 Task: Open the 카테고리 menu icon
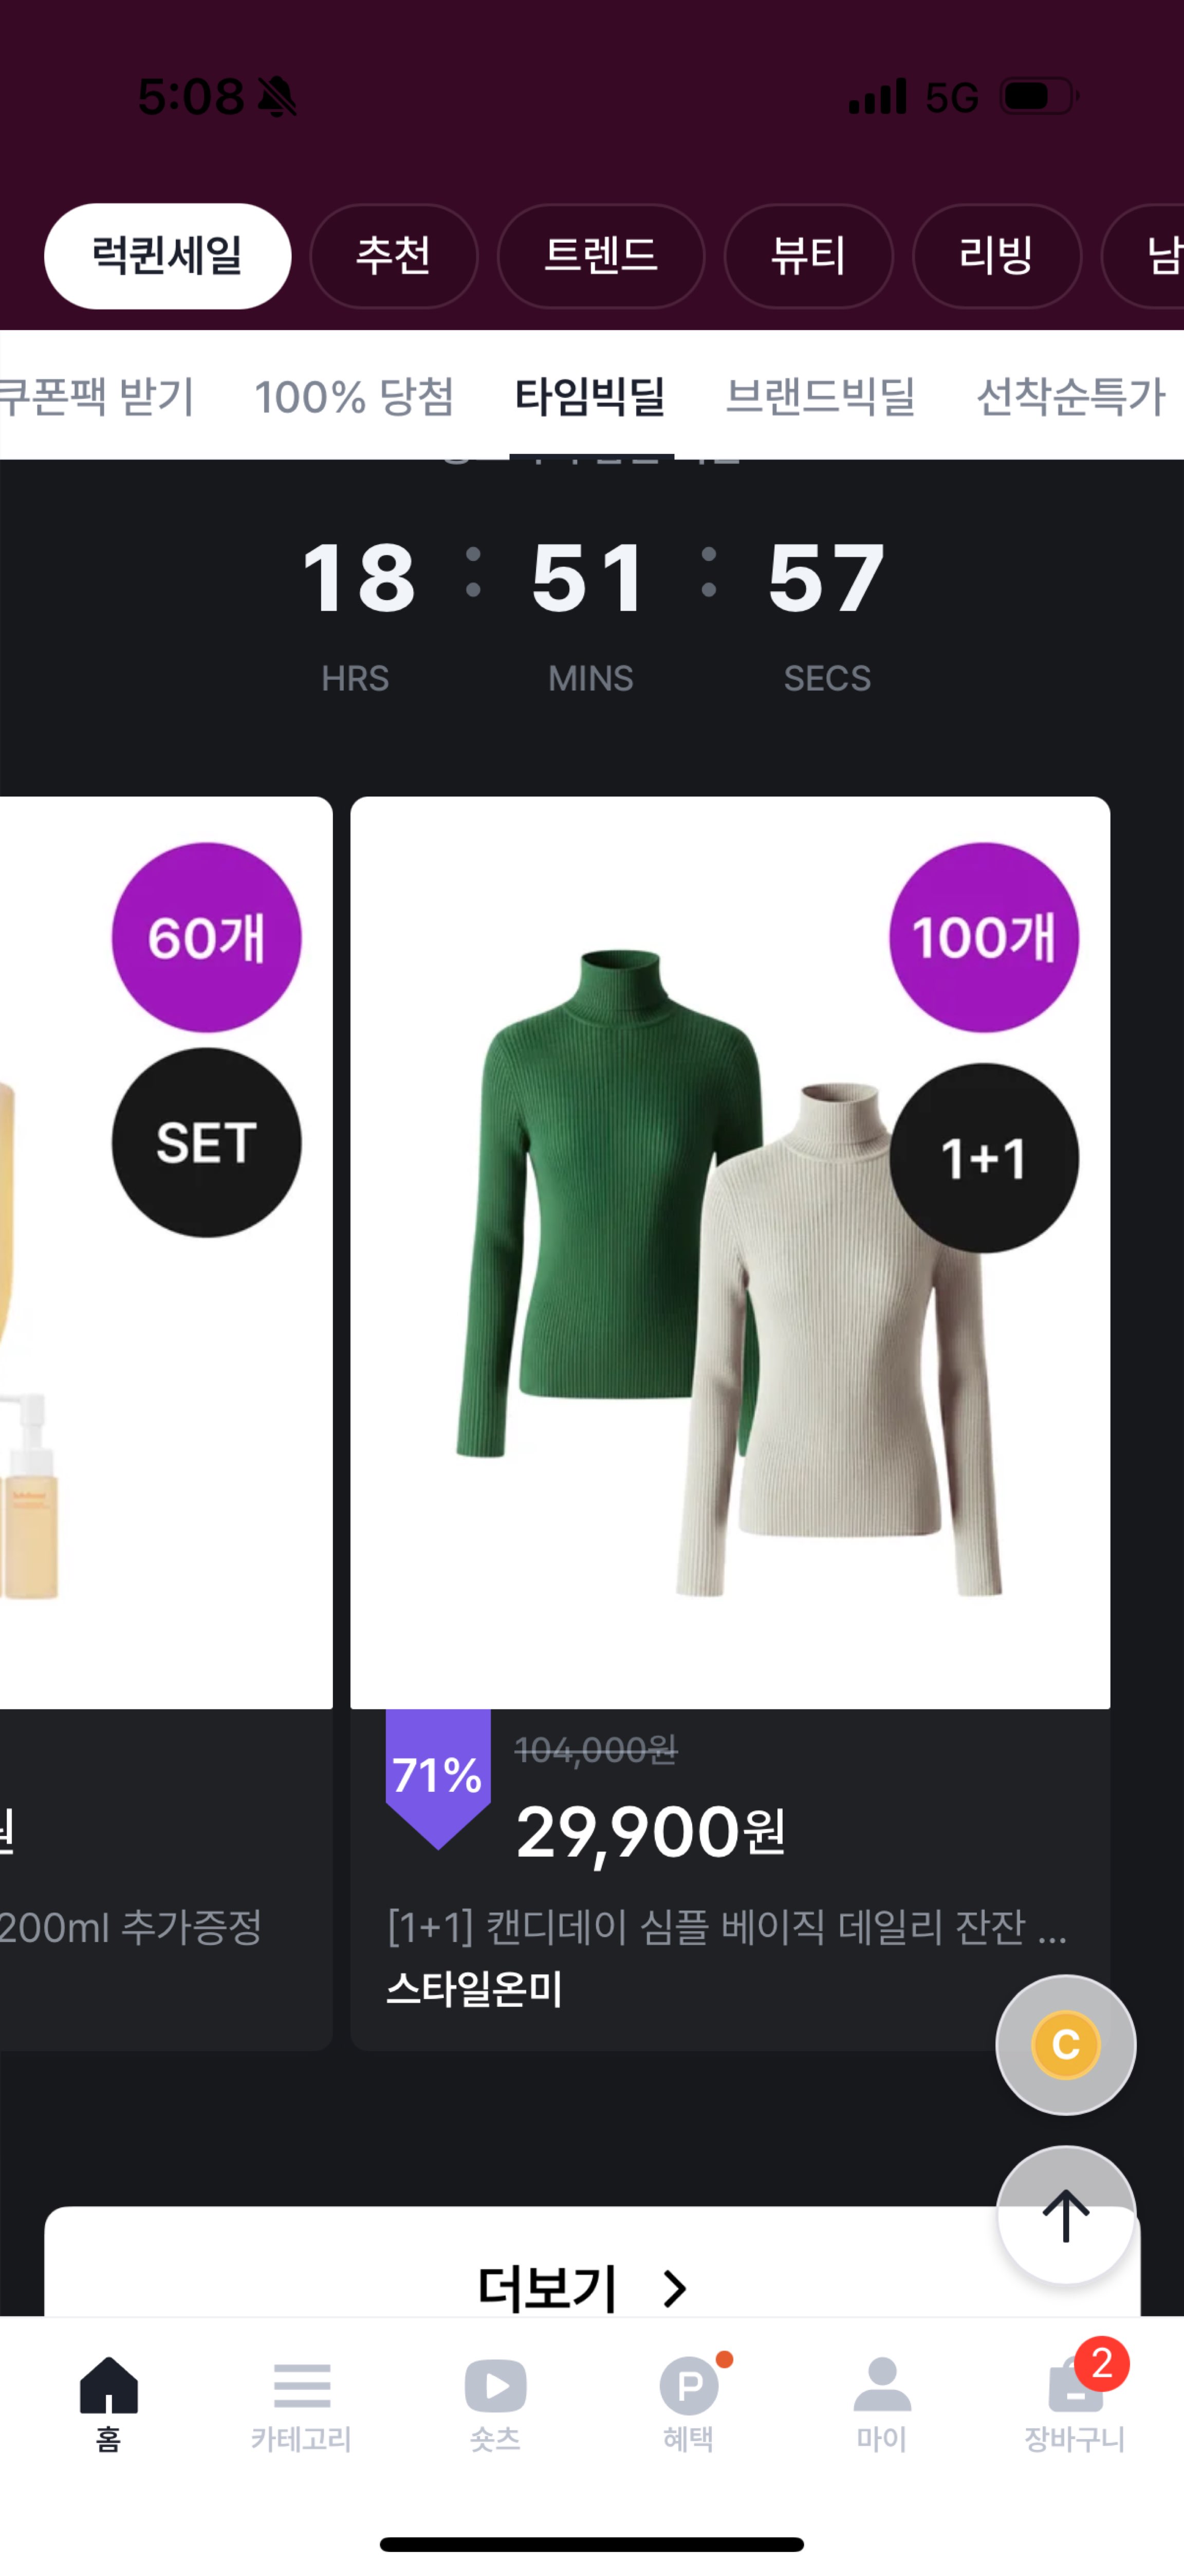coord(301,2386)
